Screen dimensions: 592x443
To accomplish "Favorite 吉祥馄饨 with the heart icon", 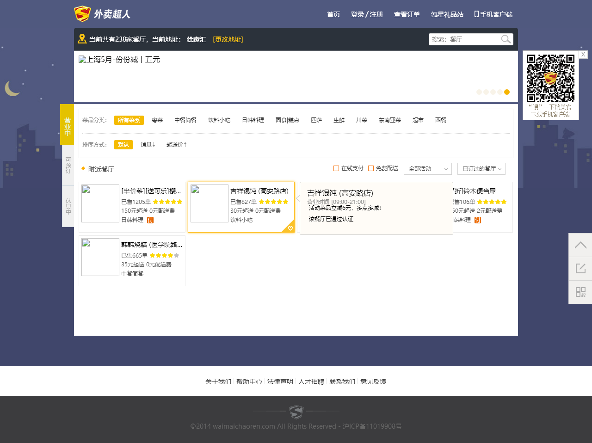I will coord(290,228).
